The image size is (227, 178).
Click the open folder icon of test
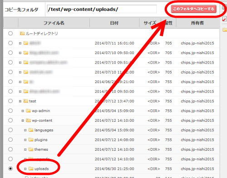(x=26, y=101)
